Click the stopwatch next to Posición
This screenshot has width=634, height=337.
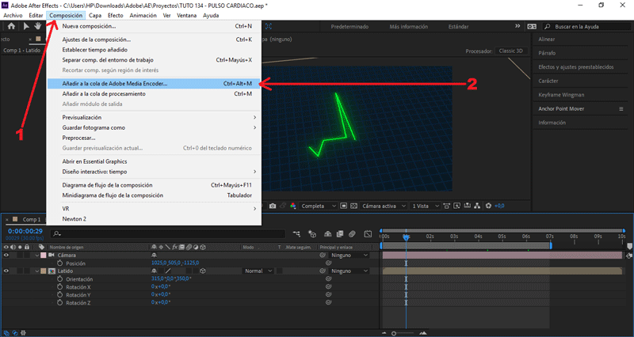[60, 263]
